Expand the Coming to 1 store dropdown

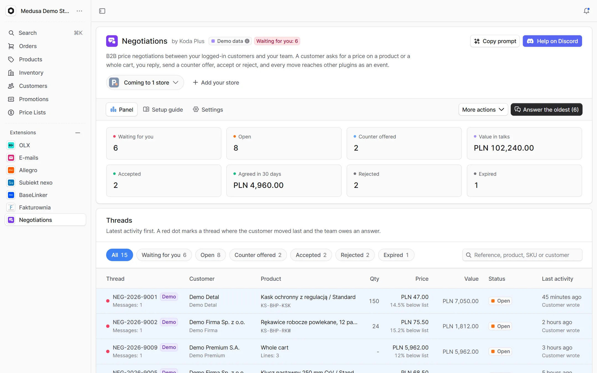tap(145, 83)
